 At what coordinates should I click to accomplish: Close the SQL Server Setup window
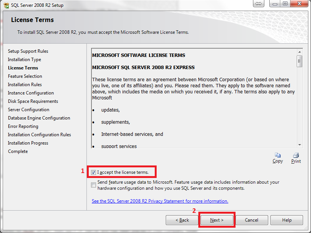[299, 3]
